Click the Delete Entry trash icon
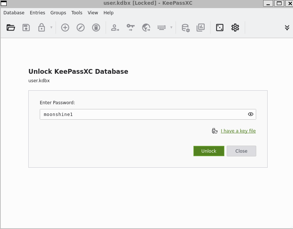 [x=96, y=28]
